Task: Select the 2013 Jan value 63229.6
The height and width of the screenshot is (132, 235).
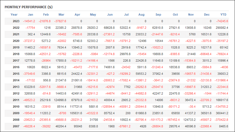Action: tap(30, 87)
